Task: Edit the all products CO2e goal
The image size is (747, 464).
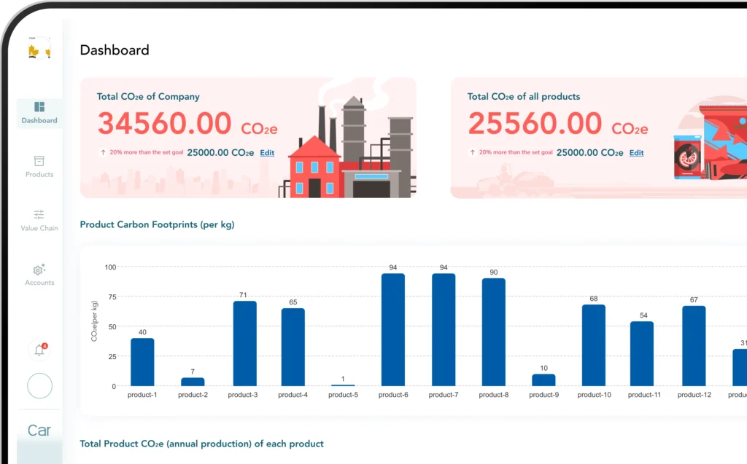Action: [637, 153]
